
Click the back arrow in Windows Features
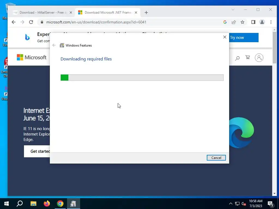pos(54,45)
